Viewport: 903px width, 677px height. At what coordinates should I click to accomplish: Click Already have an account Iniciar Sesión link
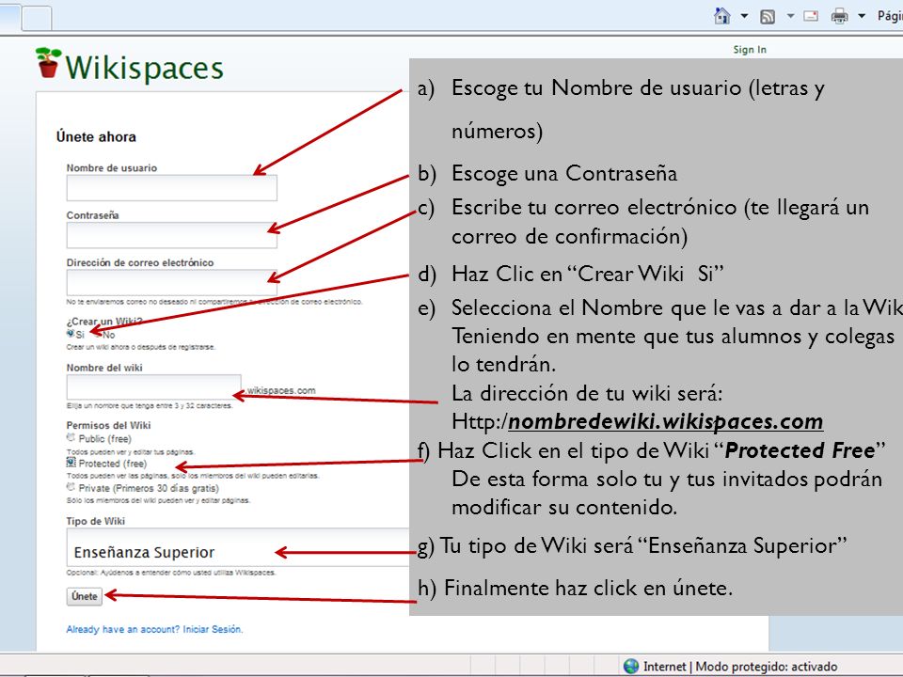coord(154,629)
